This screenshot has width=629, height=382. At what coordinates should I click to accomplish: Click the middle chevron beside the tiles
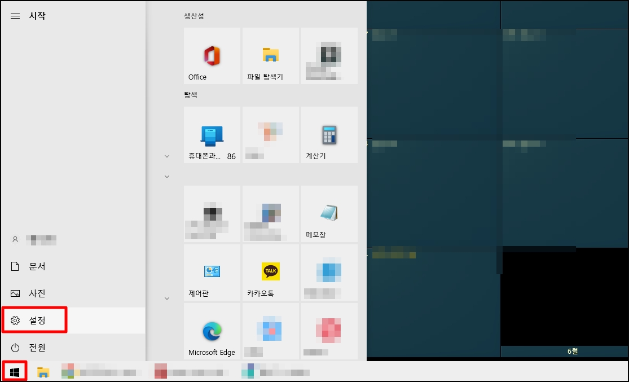(x=166, y=176)
